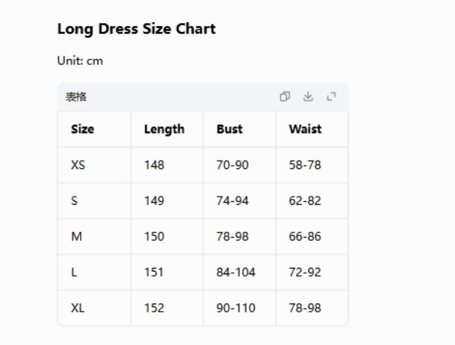Image resolution: width=455 pixels, height=345 pixels.
Task: Click the bust value 90-110
Action: [236, 308]
